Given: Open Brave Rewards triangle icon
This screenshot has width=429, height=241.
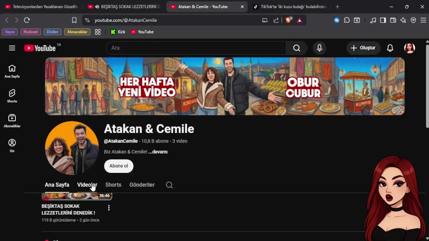Looking at the screenshot, I should click(299, 20).
